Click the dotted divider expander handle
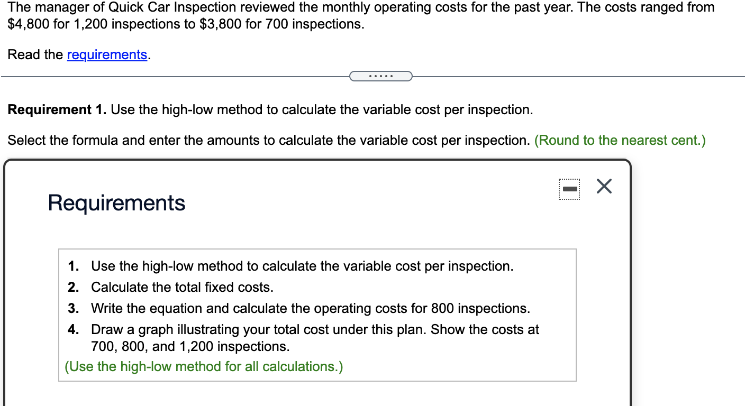Screen dimensions: 745x406 tap(380, 77)
